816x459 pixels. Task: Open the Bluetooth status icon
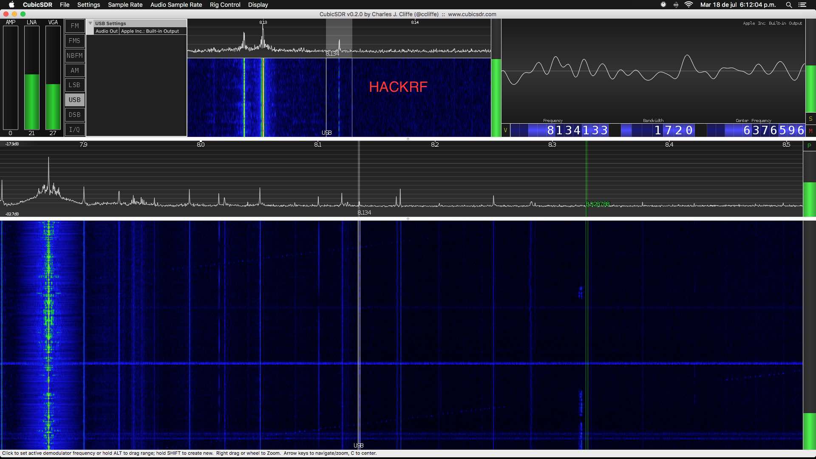click(676, 5)
